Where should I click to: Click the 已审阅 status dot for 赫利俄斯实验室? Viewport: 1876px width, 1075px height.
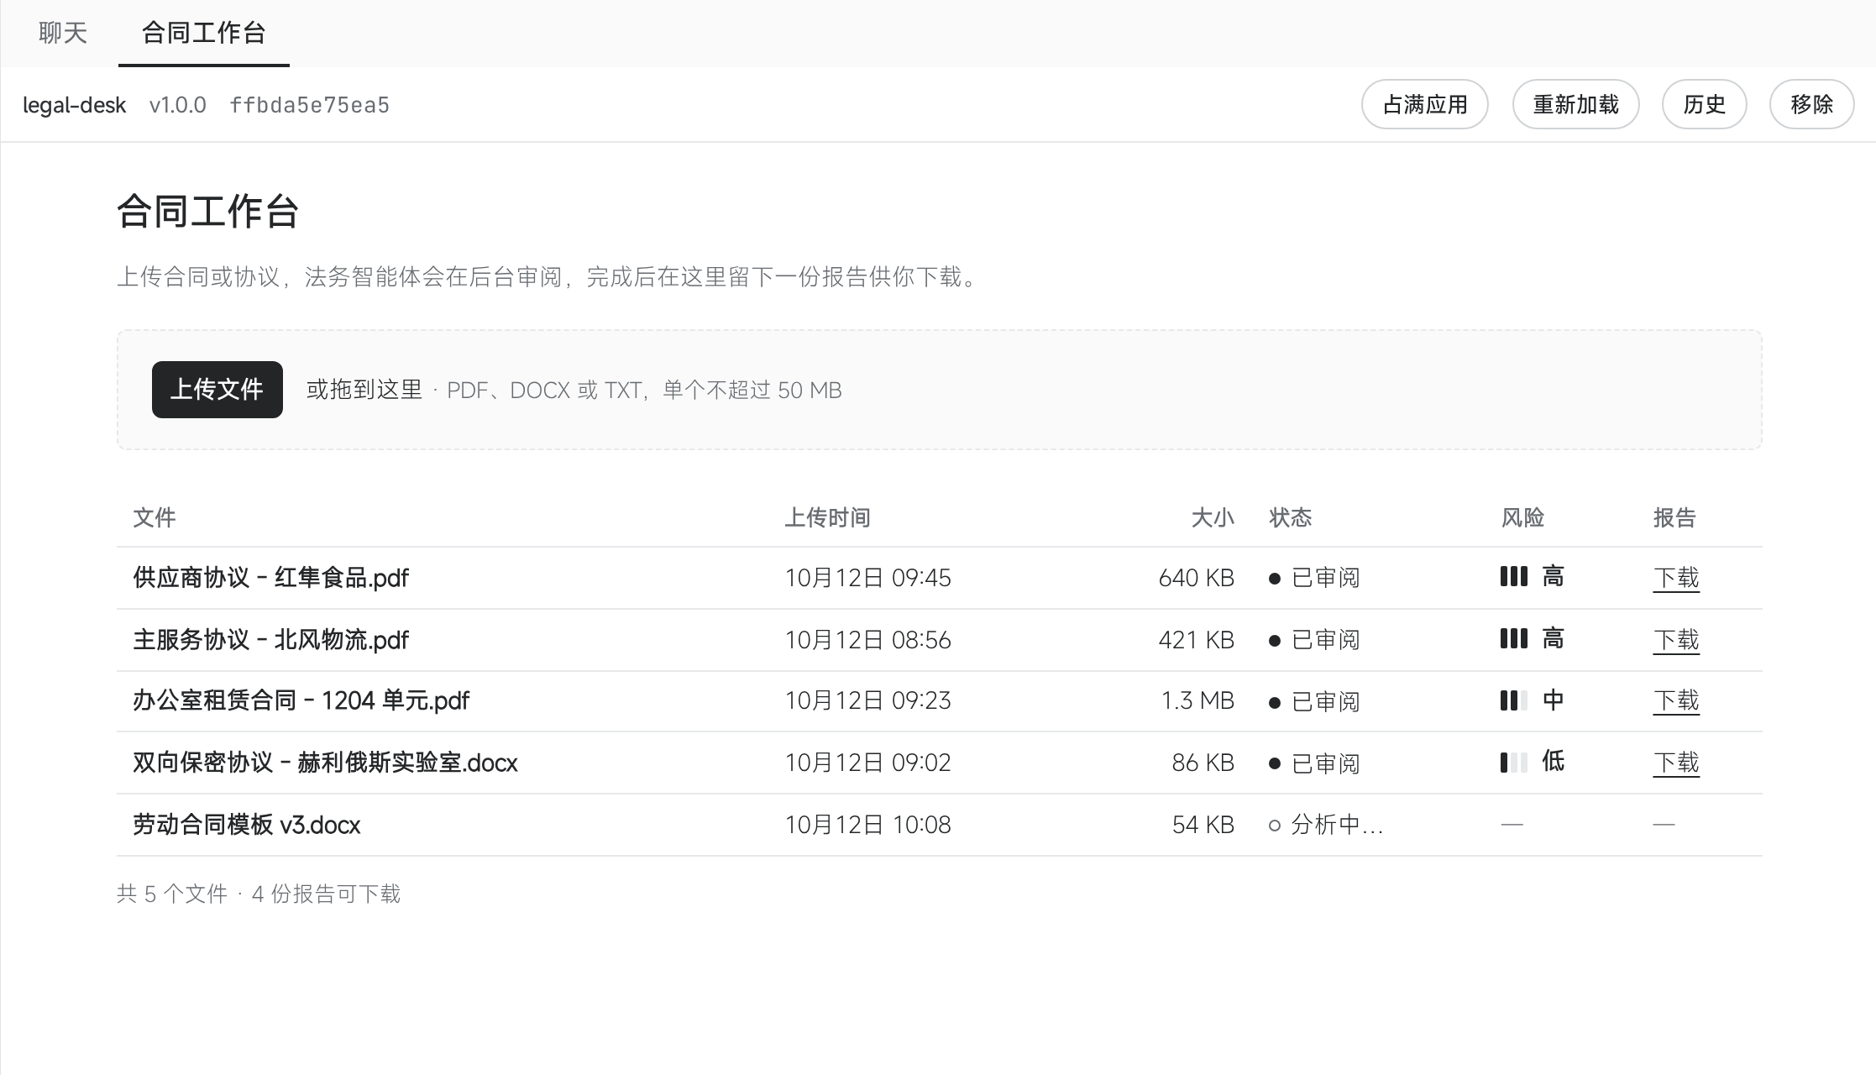(x=1275, y=763)
